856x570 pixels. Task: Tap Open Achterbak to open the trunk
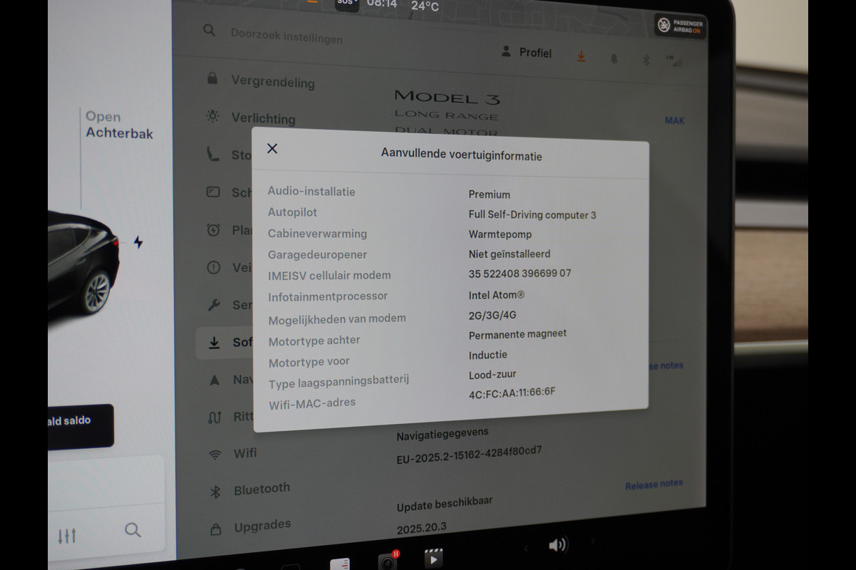119,125
